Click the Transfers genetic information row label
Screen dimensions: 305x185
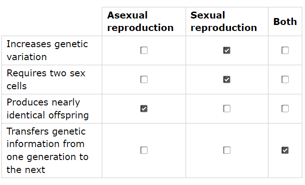(48, 150)
